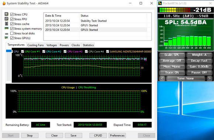
Task: Uncheck the Stress FPU checkbox
Action: pyautogui.click(x=12, y=19)
